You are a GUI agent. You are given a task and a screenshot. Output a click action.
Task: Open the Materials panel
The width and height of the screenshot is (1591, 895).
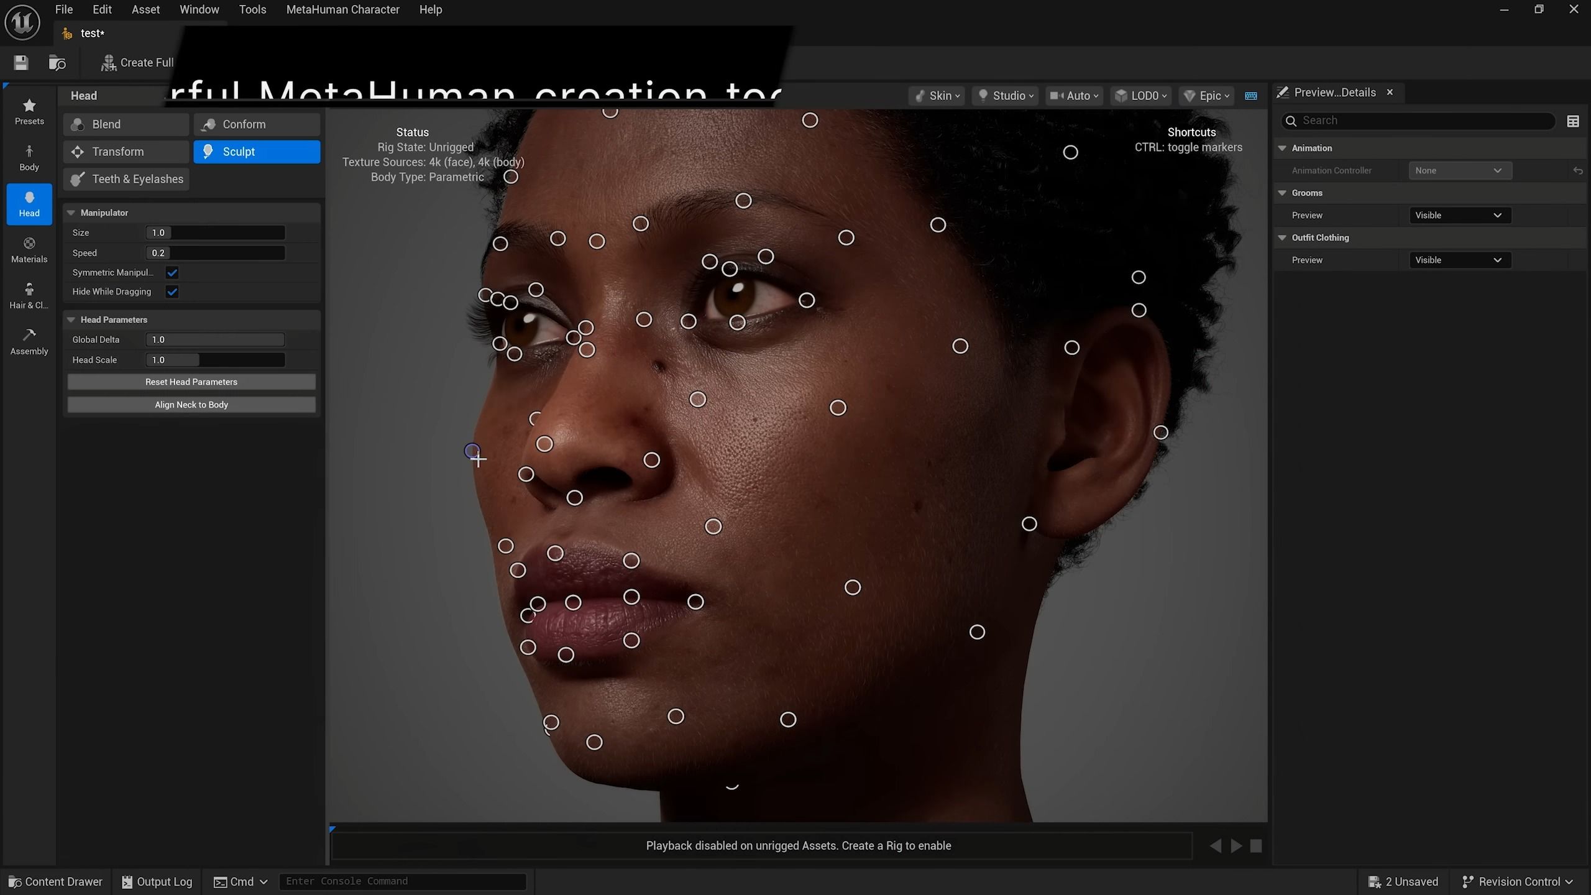click(29, 249)
